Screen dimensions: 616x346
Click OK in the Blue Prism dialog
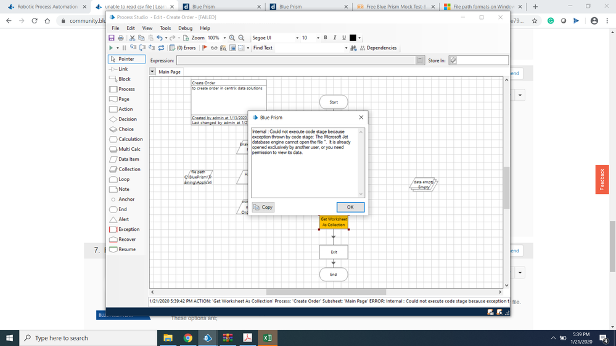point(350,207)
